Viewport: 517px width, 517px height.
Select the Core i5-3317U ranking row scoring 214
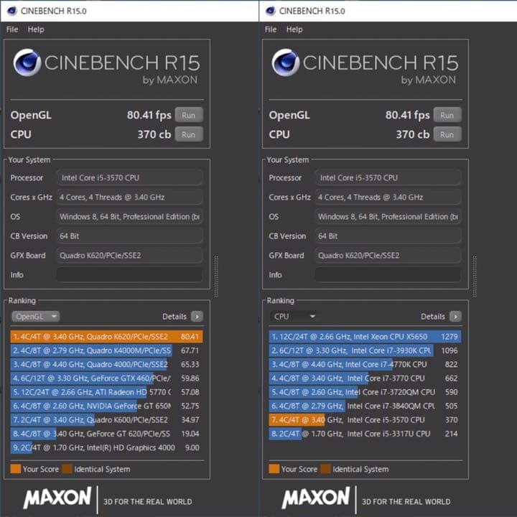click(x=365, y=434)
